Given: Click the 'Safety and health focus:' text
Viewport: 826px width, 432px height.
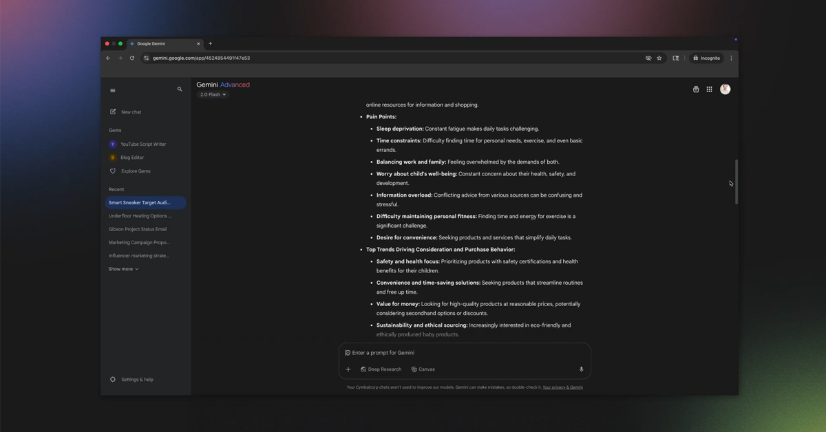Looking at the screenshot, I should [x=408, y=262].
